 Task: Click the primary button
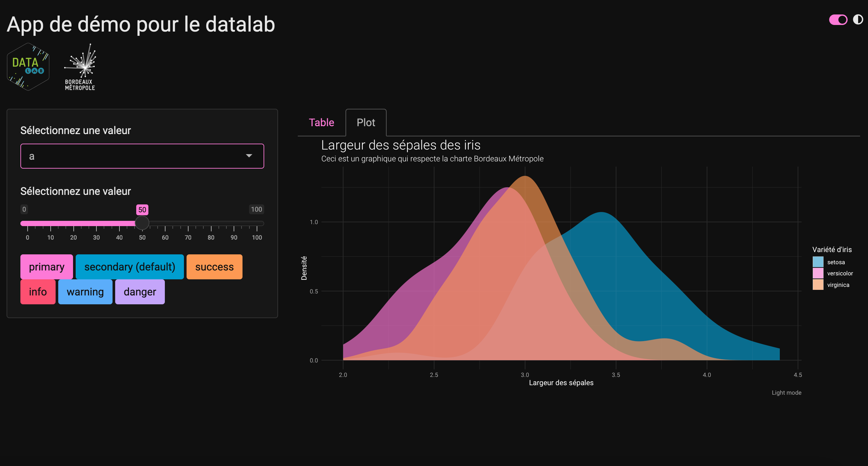46,267
